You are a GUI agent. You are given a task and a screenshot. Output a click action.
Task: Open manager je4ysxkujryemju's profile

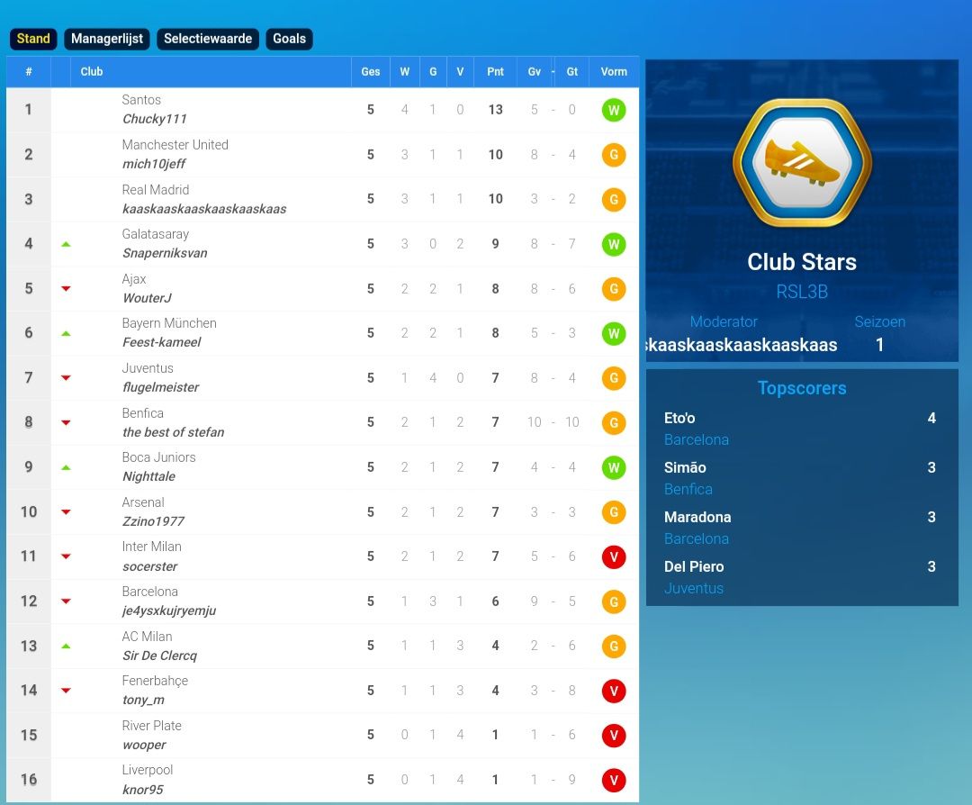[x=169, y=611]
